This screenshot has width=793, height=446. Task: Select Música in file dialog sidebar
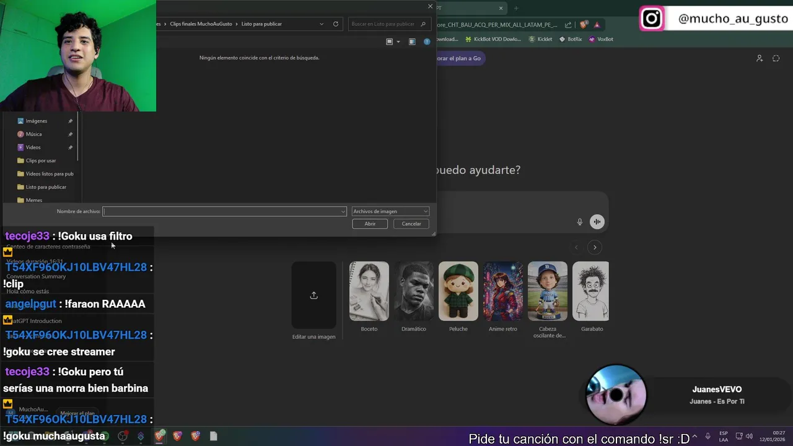coord(34,134)
